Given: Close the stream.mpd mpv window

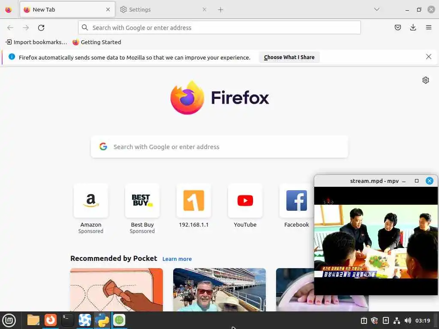Looking at the screenshot, I should [429, 181].
